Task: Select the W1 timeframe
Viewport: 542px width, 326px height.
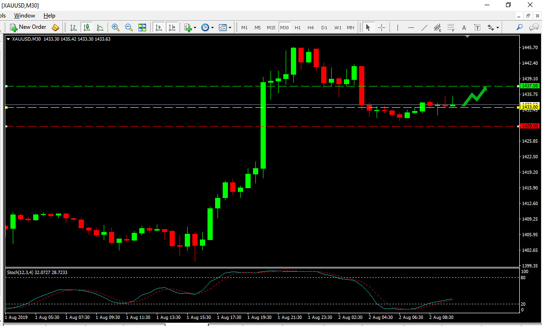Action: point(338,27)
